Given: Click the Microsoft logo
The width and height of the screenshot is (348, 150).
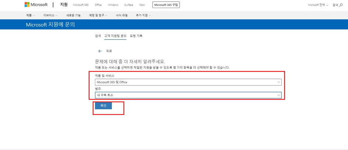Looking at the screenshot, I should tap(36, 5).
